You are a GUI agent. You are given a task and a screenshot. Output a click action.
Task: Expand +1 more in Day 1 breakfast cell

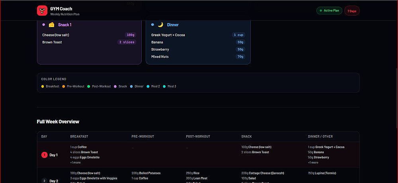75,162
